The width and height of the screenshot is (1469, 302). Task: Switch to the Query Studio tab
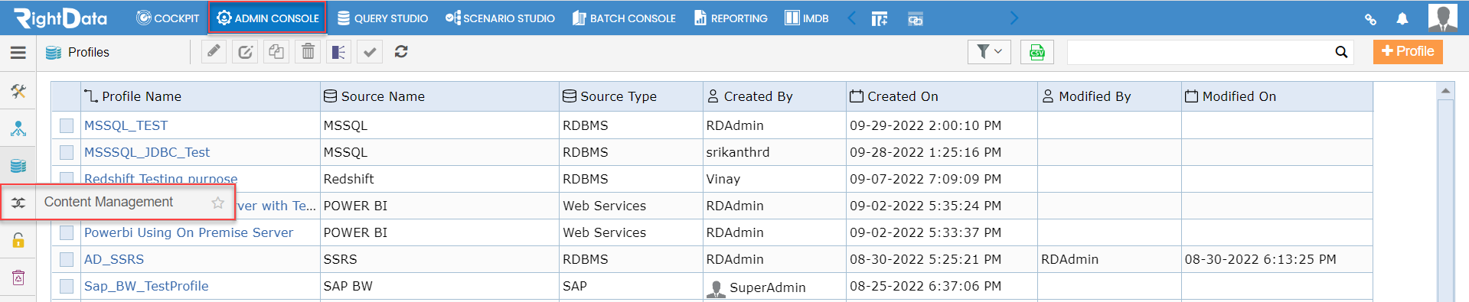pyautogui.click(x=383, y=18)
